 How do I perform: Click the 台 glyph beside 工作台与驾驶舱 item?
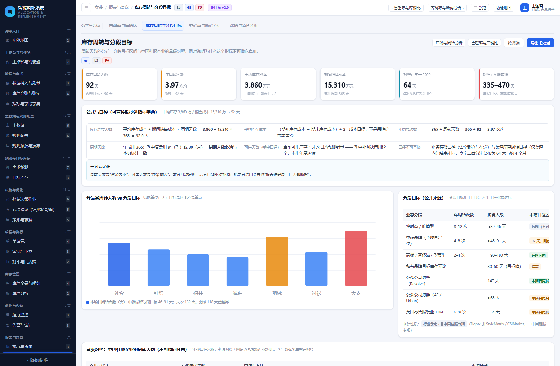pyautogui.click(x=8, y=62)
